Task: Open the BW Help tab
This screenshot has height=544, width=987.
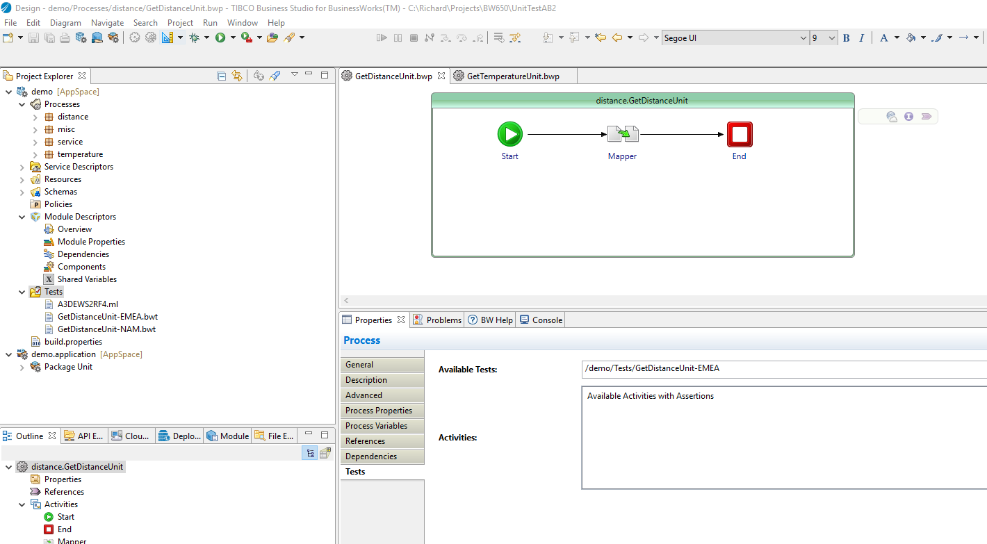Action: 490,320
